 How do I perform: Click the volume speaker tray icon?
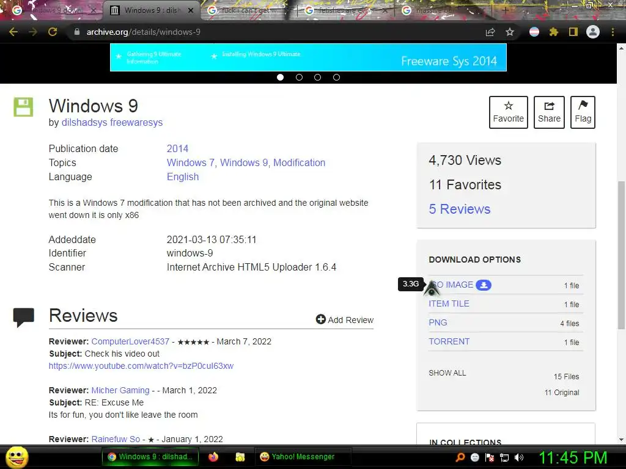(519, 457)
